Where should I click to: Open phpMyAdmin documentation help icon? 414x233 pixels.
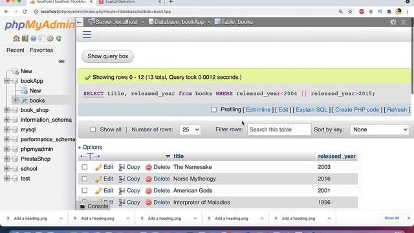click(33, 39)
